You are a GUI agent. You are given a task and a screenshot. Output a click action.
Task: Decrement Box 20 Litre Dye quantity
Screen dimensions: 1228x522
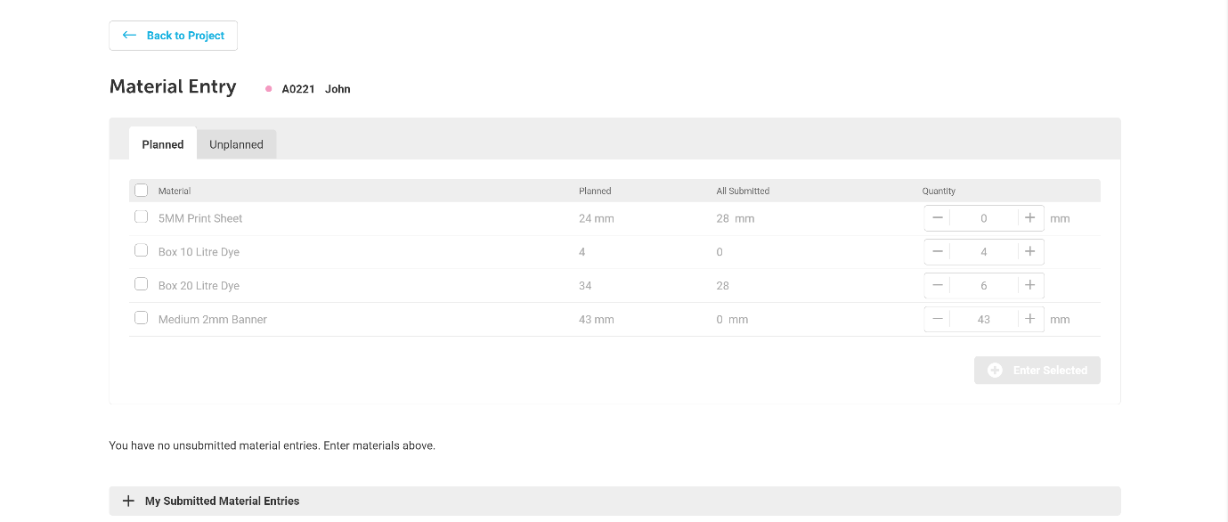click(938, 286)
